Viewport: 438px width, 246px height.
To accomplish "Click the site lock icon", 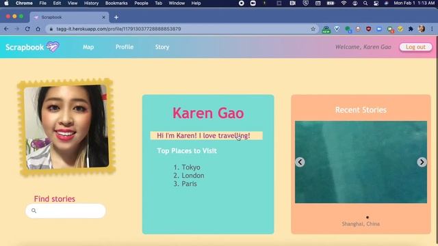I will 51,29.
